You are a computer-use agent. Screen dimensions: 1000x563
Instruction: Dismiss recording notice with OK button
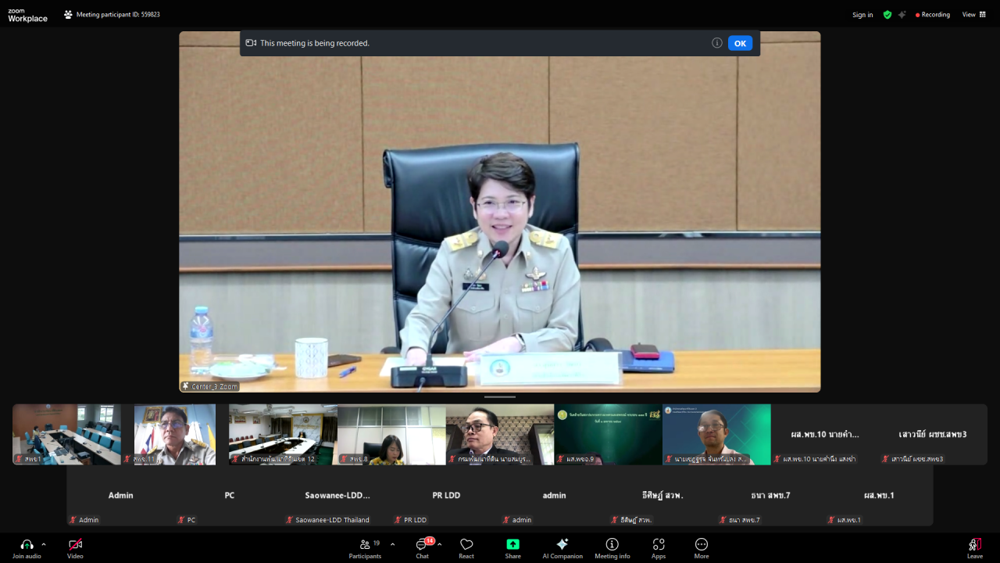(x=740, y=43)
